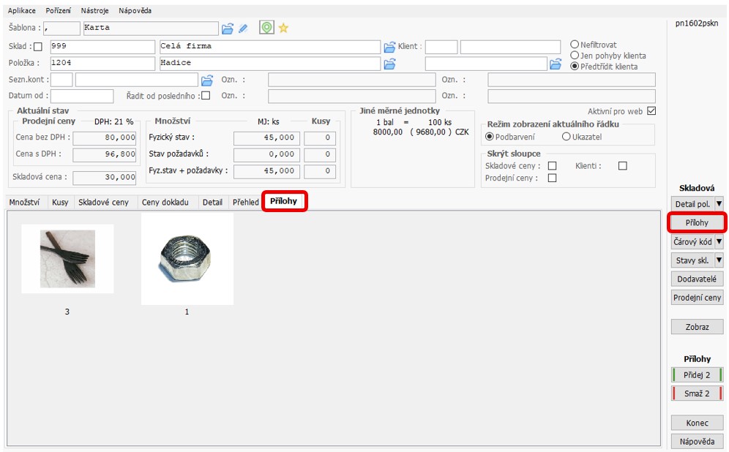
Task: Expand dropdown arrow next to Stavy skl.
Action: pos(719,260)
